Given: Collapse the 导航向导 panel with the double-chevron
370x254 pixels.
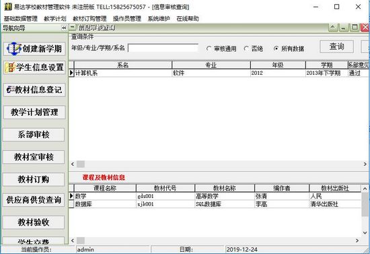Looking at the screenshot, I should tap(64, 28).
